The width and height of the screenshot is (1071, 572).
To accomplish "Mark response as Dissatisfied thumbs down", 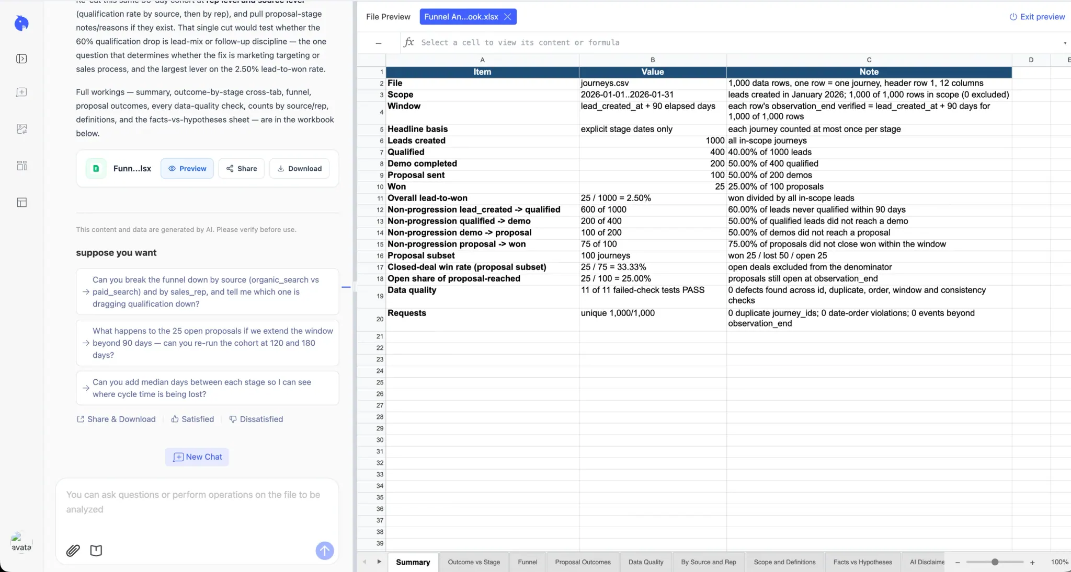I will [x=256, y=419].
